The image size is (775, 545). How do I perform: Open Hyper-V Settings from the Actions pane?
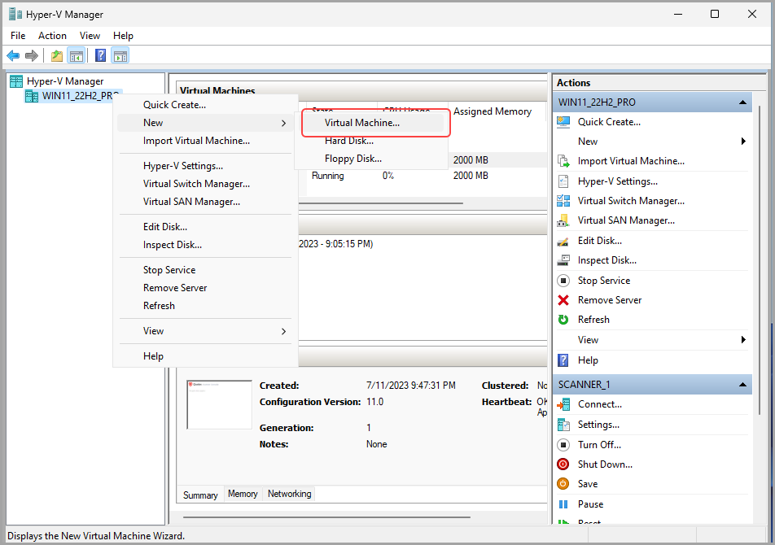point(565,181)
